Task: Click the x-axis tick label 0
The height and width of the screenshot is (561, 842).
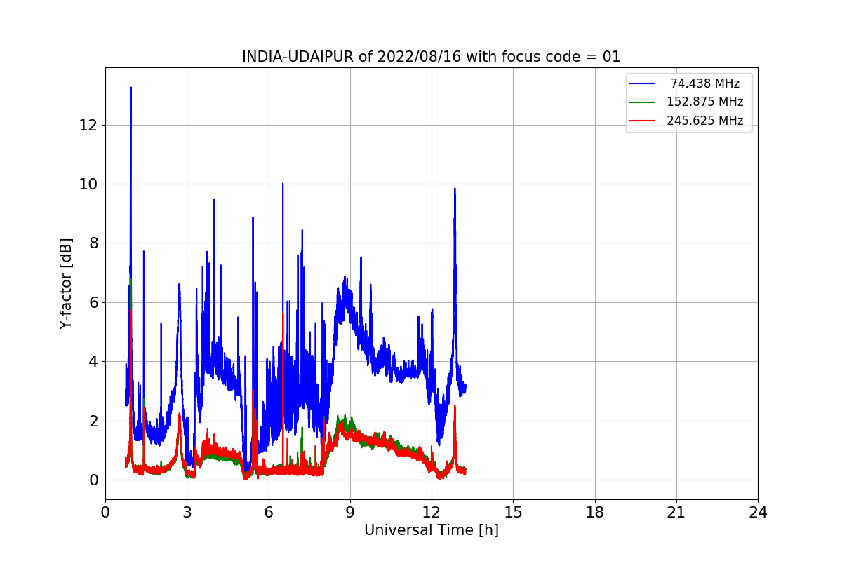Action: (105, 513)
